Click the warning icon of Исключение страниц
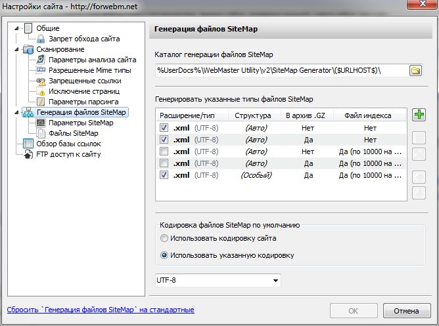Viewport: 439px width, 326px height. tap(41, 91)
